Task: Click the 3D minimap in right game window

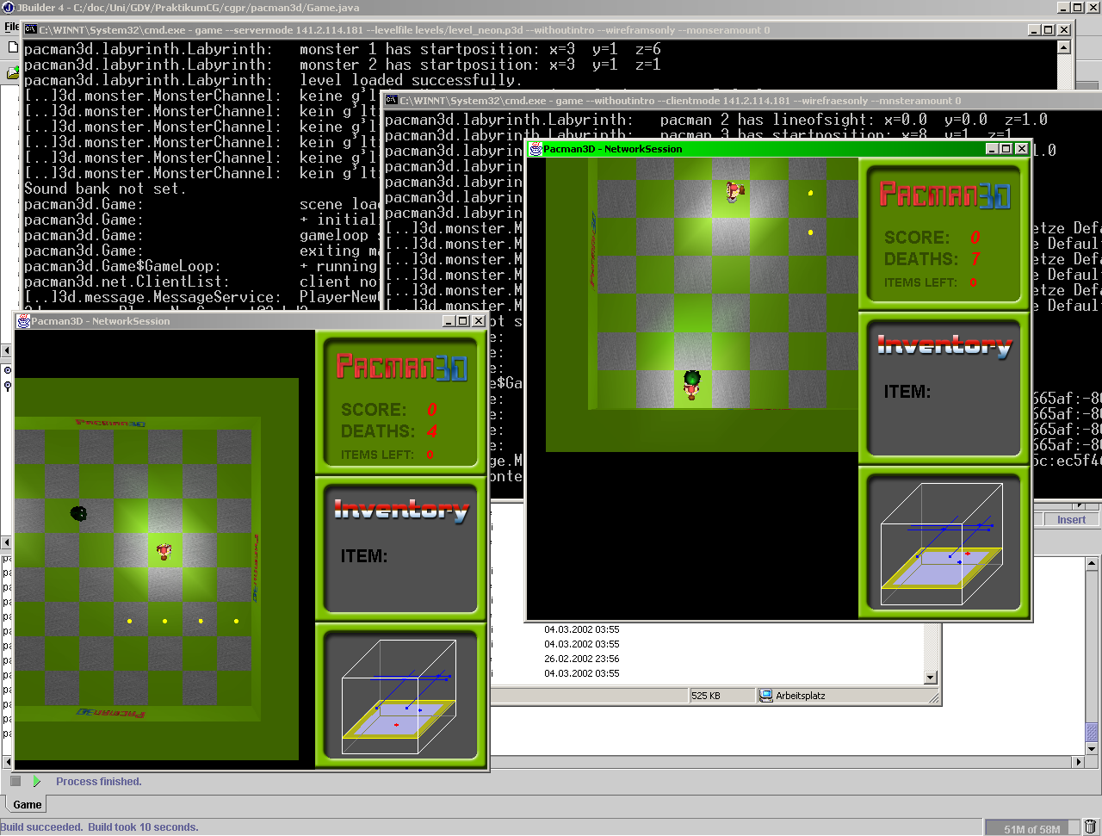Action: 944,544
